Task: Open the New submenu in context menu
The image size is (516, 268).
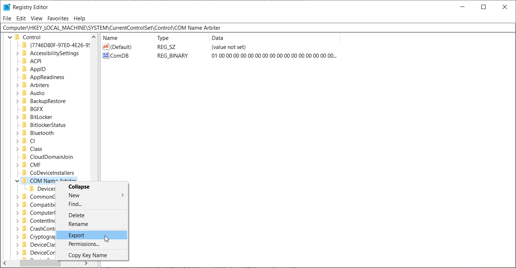Action: (x=92, y=195)
